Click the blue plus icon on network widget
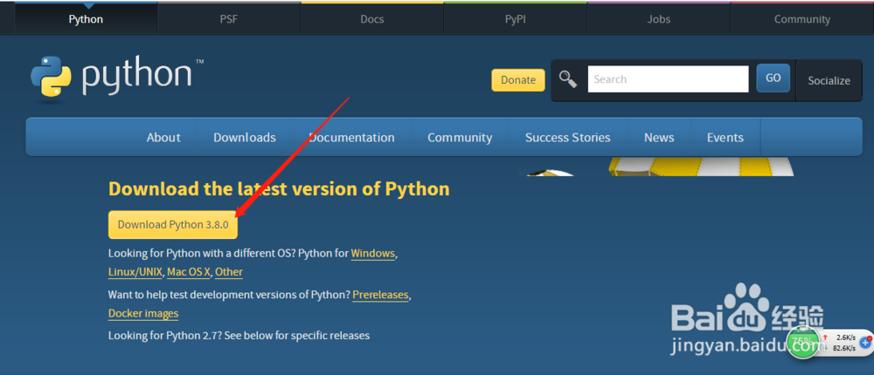874x375 pixels. [x=866, y=343]
